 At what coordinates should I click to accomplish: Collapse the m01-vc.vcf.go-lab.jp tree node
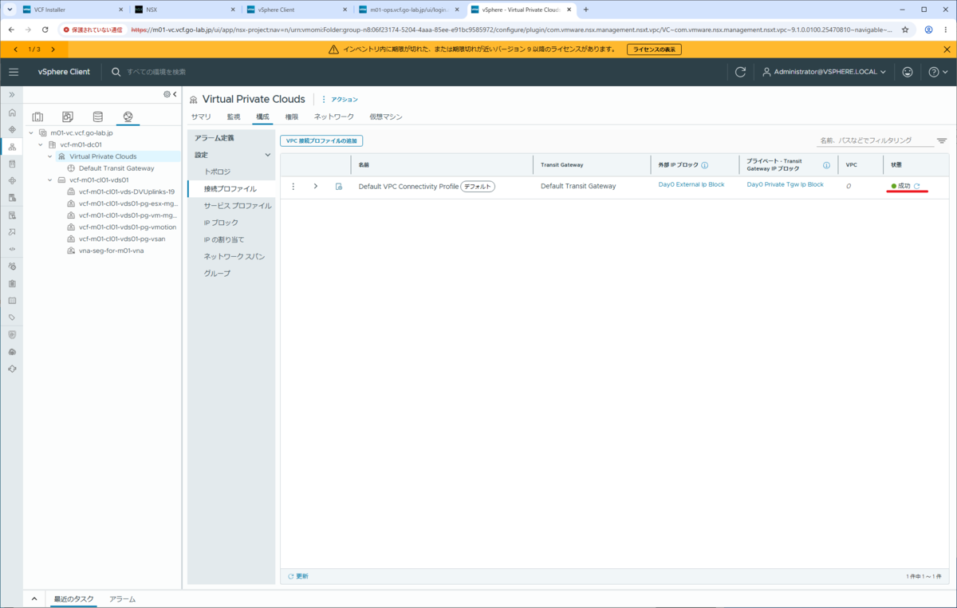[x=31, y=133]
